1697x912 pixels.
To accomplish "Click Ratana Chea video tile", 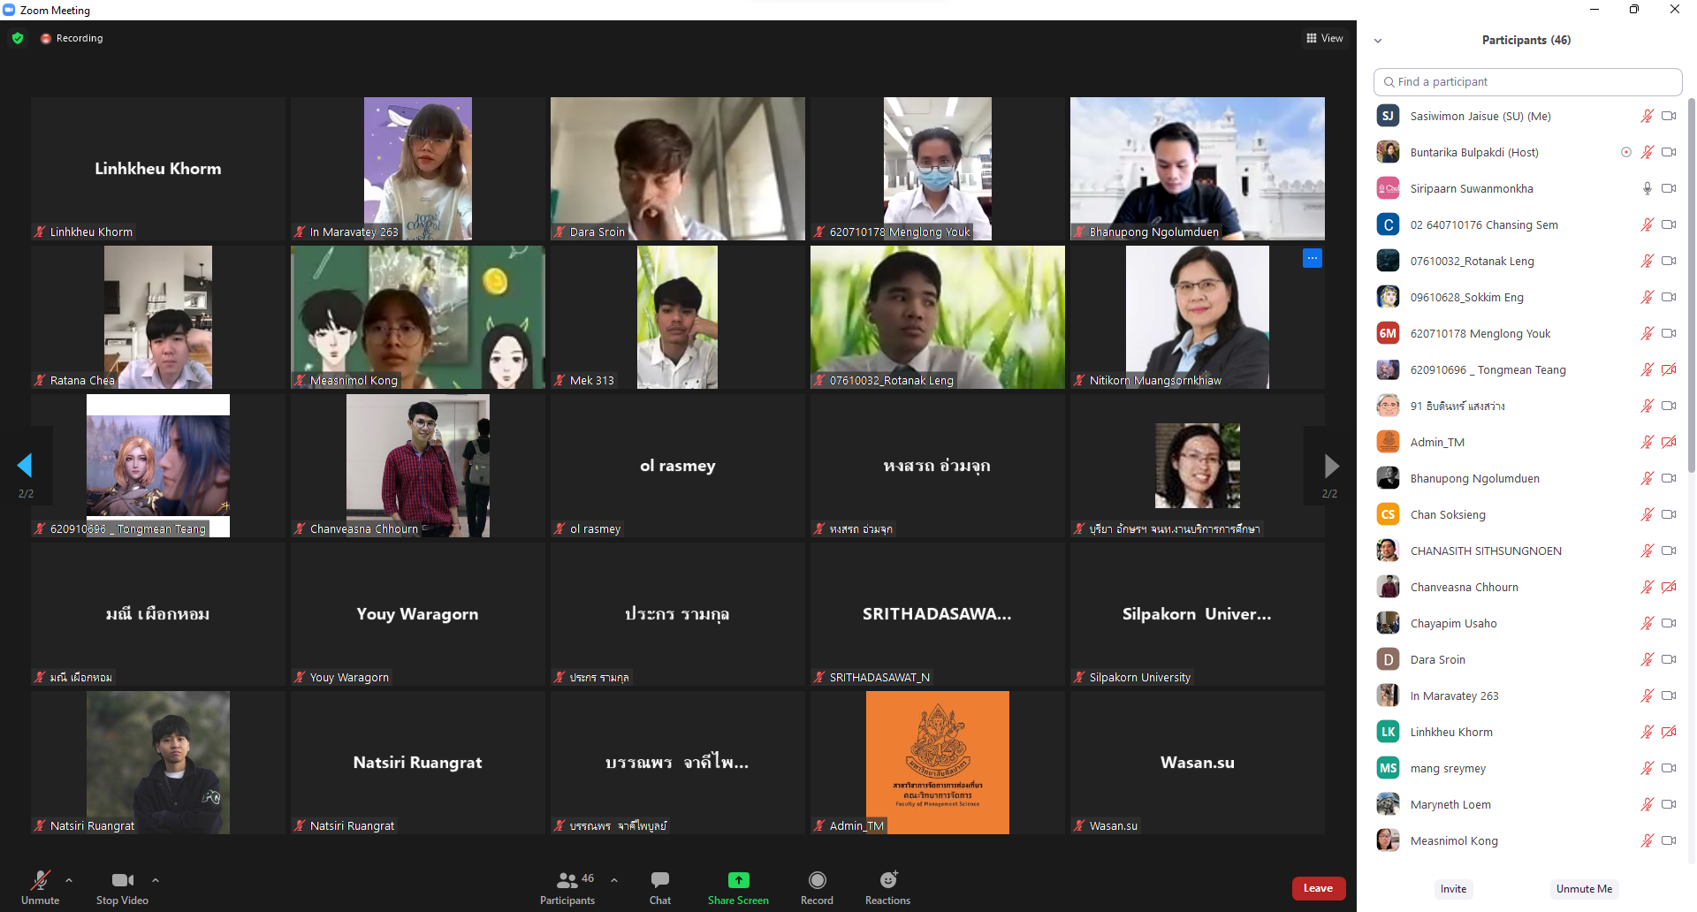I will 158,317.
